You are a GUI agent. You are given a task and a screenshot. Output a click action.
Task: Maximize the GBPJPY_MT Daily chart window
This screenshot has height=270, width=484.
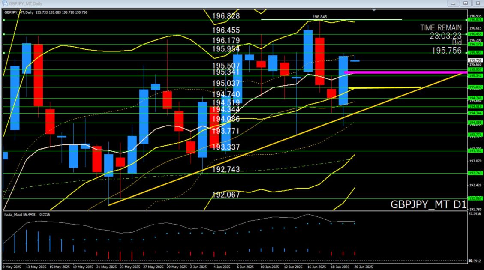pyautogui.click(x=465, y=3)
